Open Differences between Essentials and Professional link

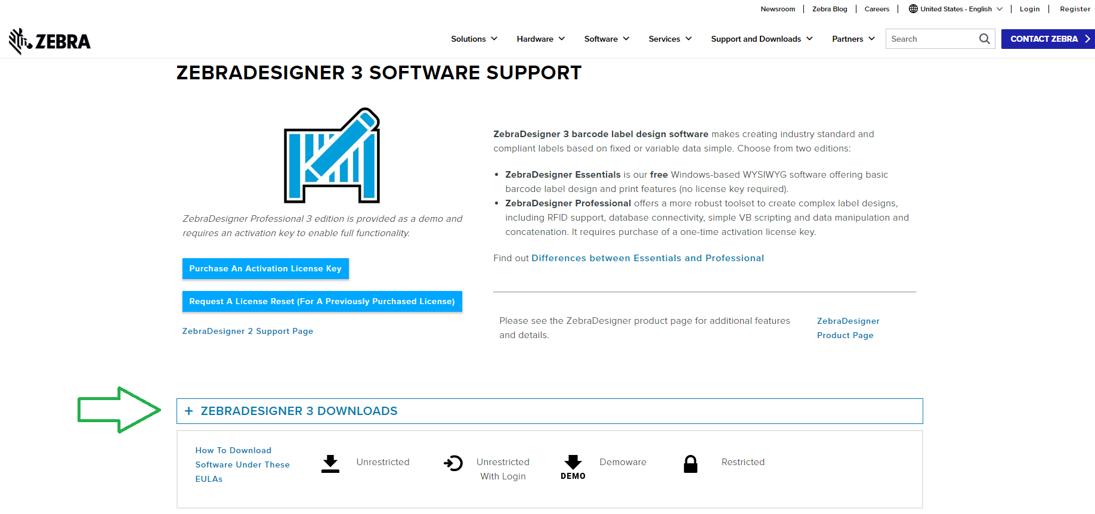pos(647,258)
